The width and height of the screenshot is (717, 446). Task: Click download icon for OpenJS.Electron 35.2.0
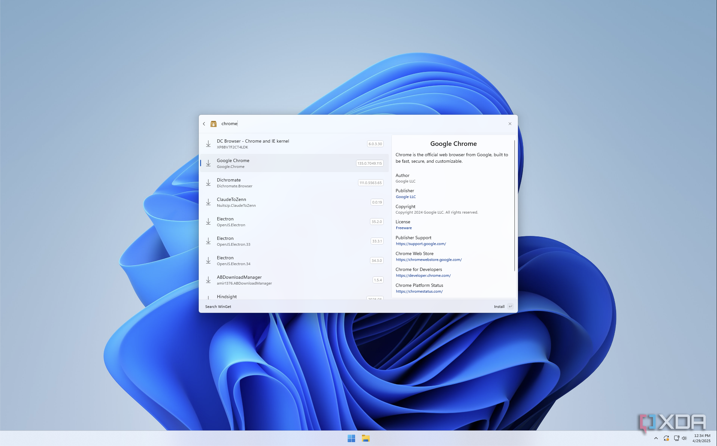[208, 222]
